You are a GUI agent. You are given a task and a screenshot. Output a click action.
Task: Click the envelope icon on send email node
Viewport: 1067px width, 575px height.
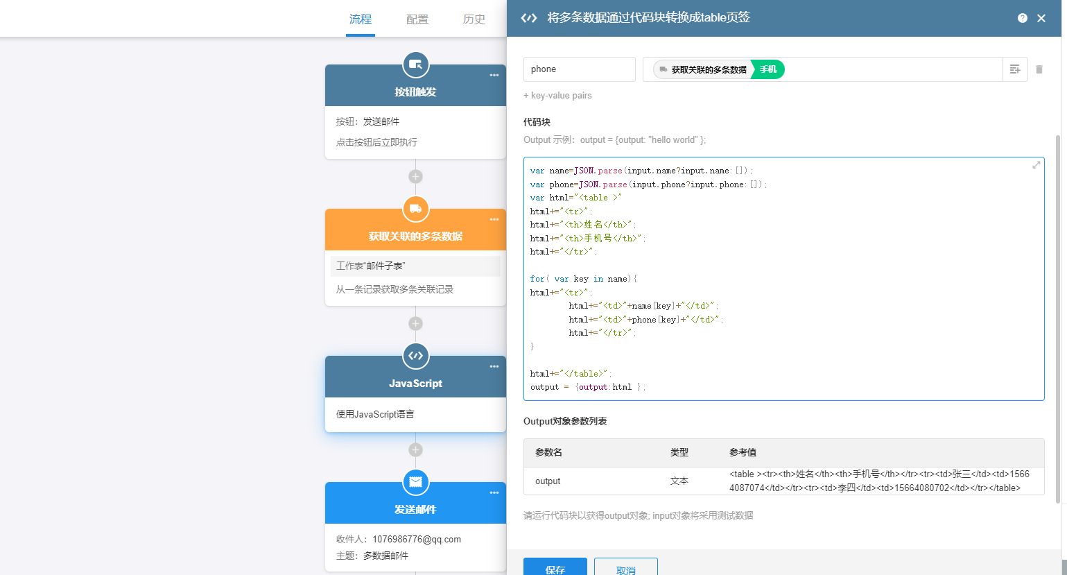pyautogui.click(x=415, y=482)
